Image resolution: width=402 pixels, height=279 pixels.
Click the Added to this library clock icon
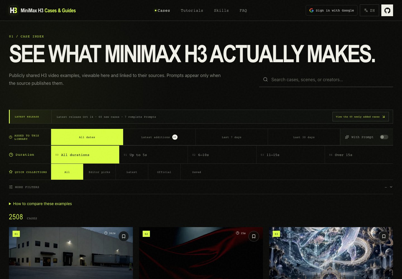[x=11, y=137]
